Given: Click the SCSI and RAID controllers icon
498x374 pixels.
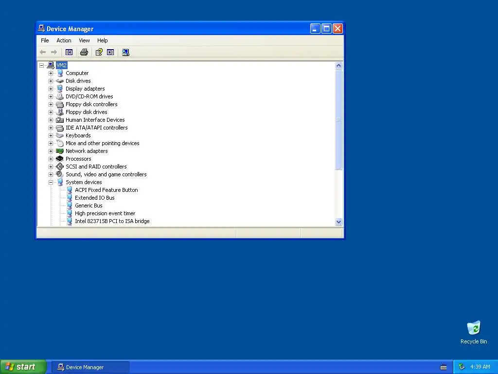Looking at the screenshot, I should coord(60,167).
